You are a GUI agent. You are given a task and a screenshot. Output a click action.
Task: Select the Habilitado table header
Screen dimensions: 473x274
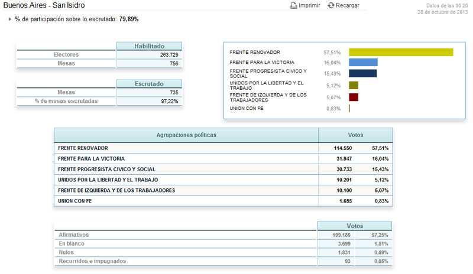150,46
